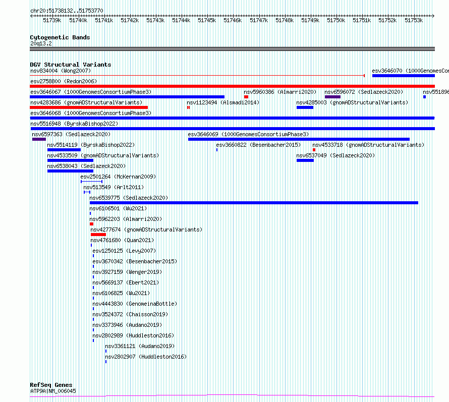This screenshot has width=449, height=402.
Task: Click the nsv5962203 (Almarri2020) label
Action: 126,219
